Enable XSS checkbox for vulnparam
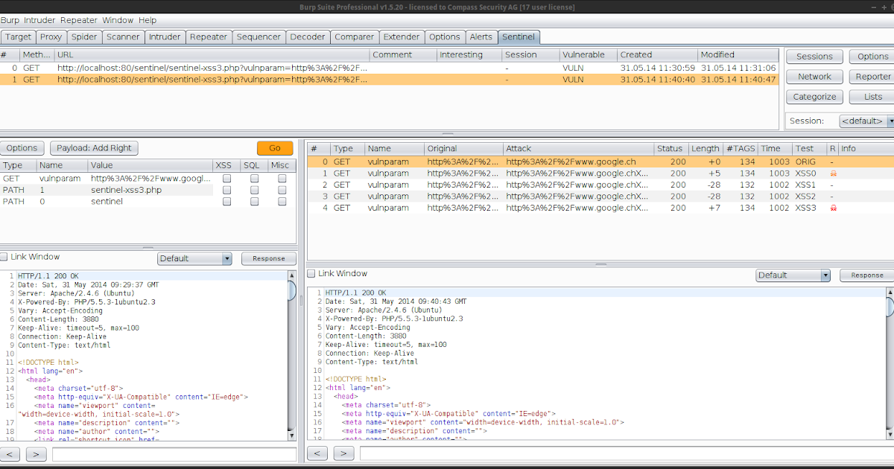The height and width of the screenshot is (469, 894). tap(226, 179)
